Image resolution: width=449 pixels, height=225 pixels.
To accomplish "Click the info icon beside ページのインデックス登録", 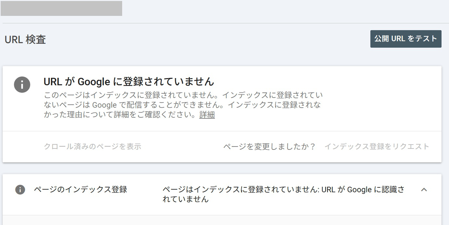I will coord(20,190).
